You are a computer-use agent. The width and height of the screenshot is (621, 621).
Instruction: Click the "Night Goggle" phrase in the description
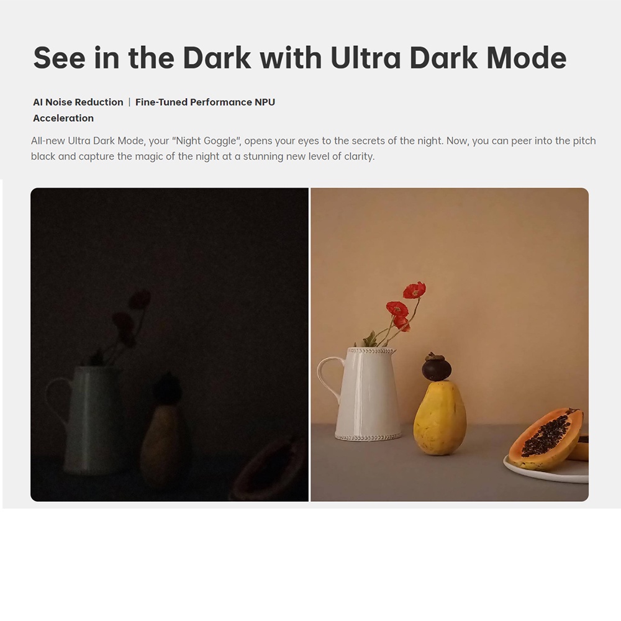[x=207, y=141]
